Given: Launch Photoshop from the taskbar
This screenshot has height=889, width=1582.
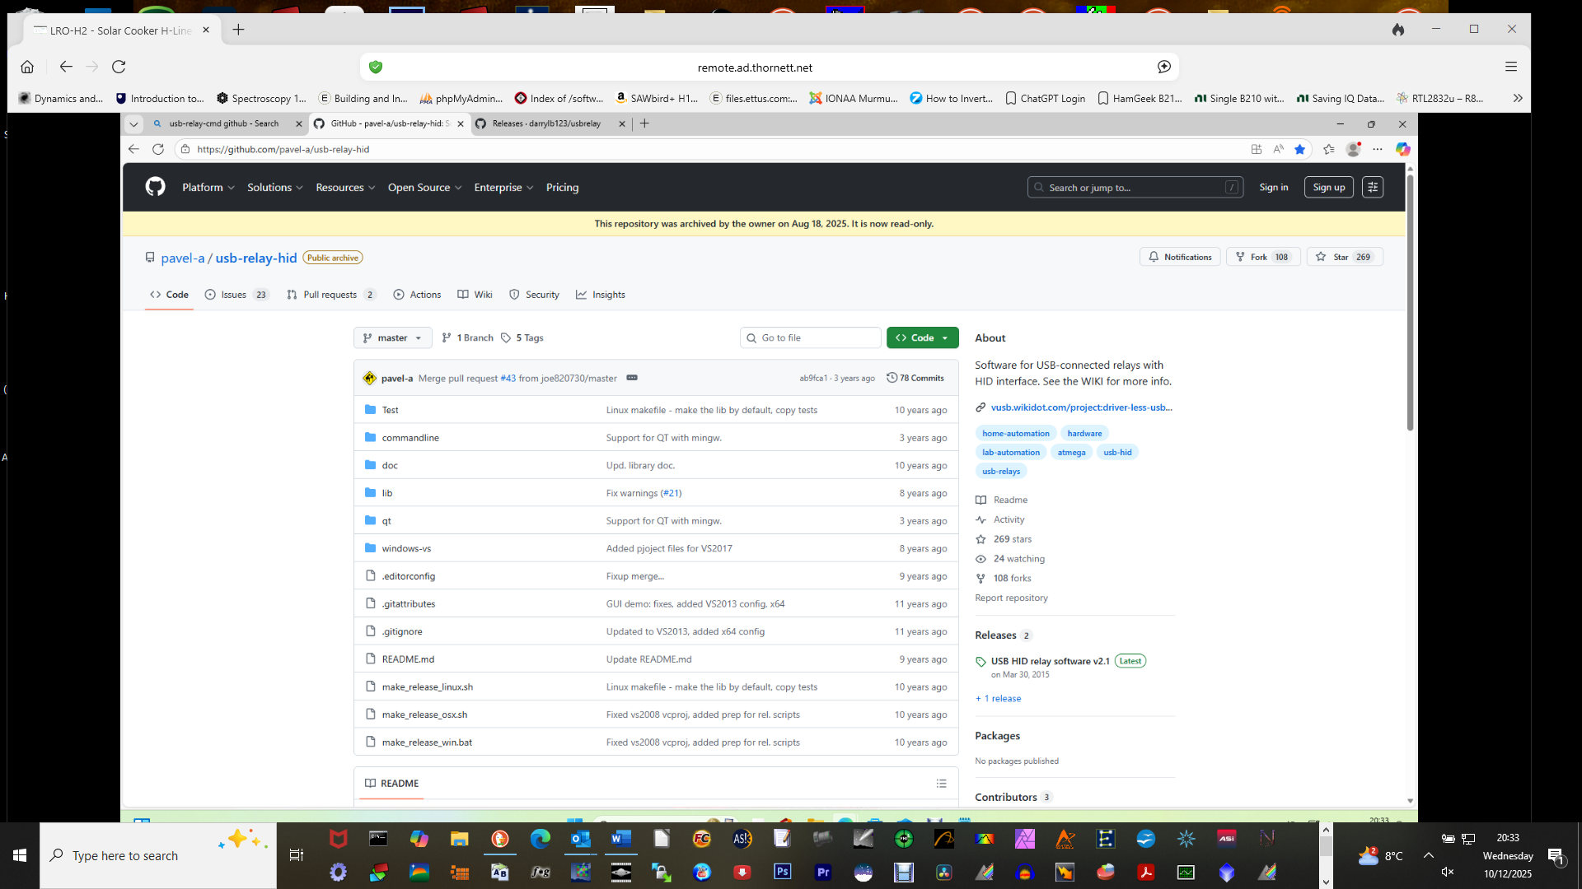Looking at the screenshot, I should (782, 872).
